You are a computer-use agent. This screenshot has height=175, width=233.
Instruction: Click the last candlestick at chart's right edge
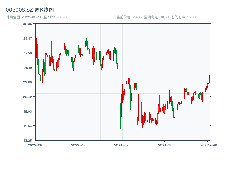[x=210, y=79]
